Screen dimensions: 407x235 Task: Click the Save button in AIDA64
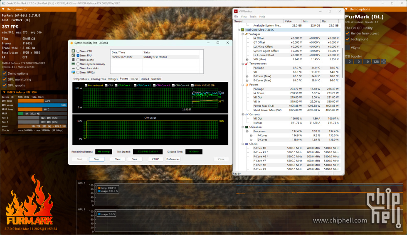click(134, 159)
